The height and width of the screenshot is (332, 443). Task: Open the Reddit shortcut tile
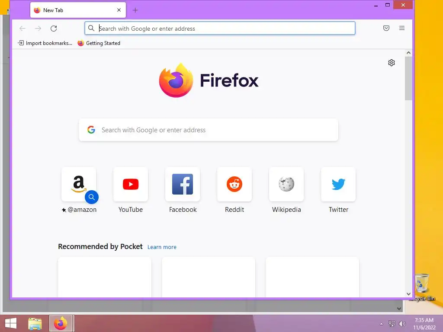(x=234, y=184)
